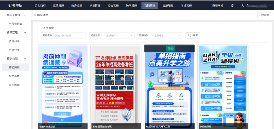Click the refresh icon in top bar

pos(232,6)
